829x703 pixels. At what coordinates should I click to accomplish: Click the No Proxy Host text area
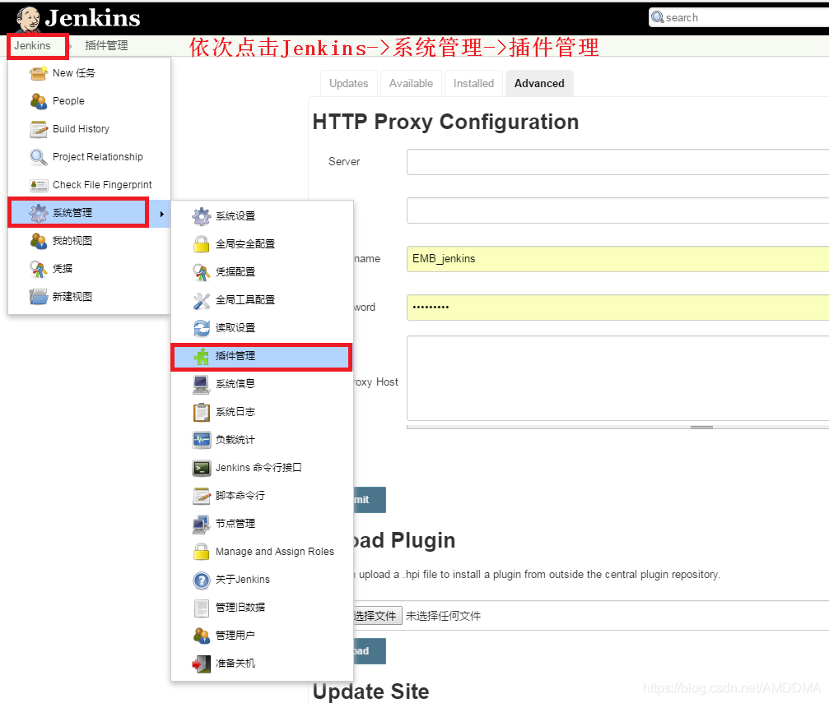617,378
